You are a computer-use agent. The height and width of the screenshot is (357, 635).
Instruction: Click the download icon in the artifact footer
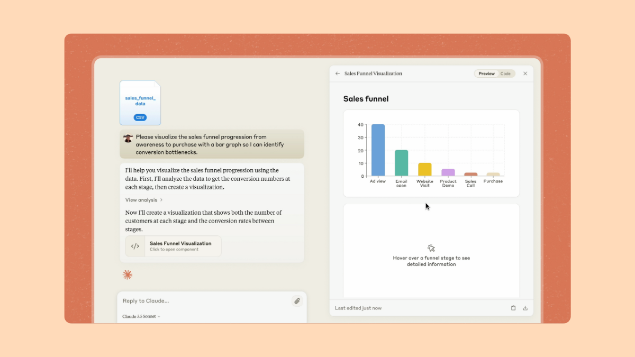(525, 307)
